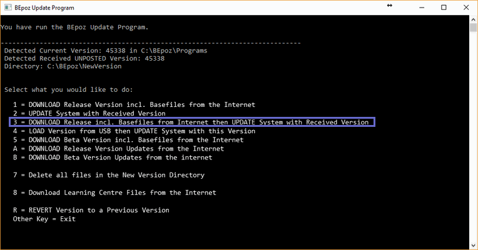
Task: Click the scrollbar up arrow
Action: pos(474,20)
